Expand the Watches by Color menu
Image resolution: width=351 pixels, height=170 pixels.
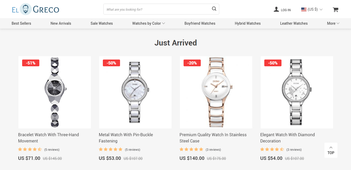[148, 23]
